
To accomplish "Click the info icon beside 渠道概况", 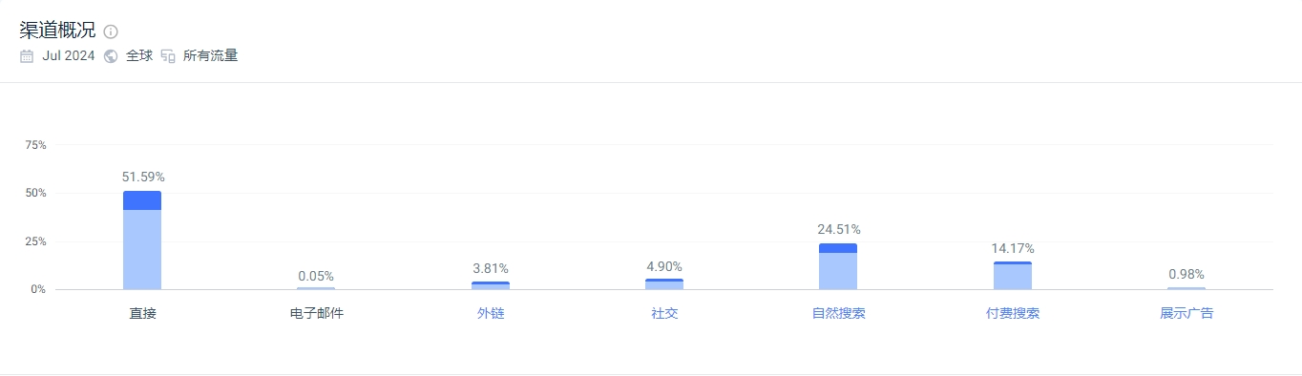I will 111,31.
